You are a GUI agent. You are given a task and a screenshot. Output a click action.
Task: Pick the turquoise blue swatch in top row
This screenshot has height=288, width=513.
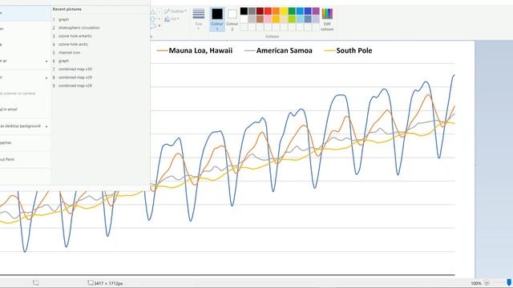(300, 11)
